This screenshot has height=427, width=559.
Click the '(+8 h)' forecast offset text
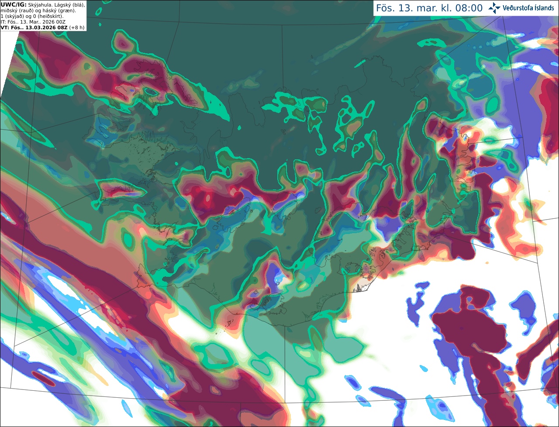click(77, 28)
